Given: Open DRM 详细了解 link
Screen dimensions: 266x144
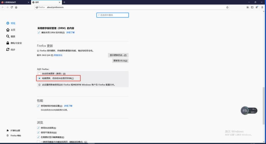Looking at the screenshot, I should point(70,33).
